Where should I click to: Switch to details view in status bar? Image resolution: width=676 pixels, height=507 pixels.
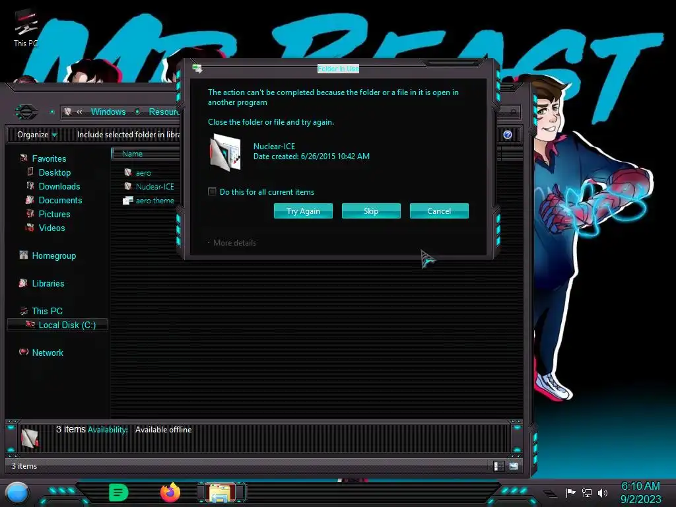(x=499, y=466)
